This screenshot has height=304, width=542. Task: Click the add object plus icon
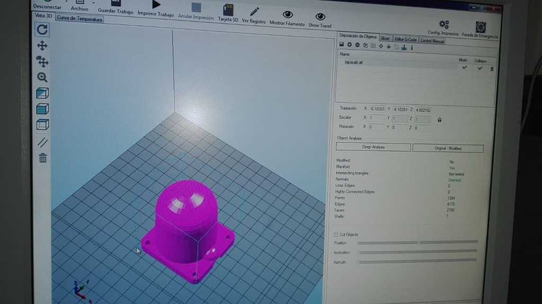(350, 45)
